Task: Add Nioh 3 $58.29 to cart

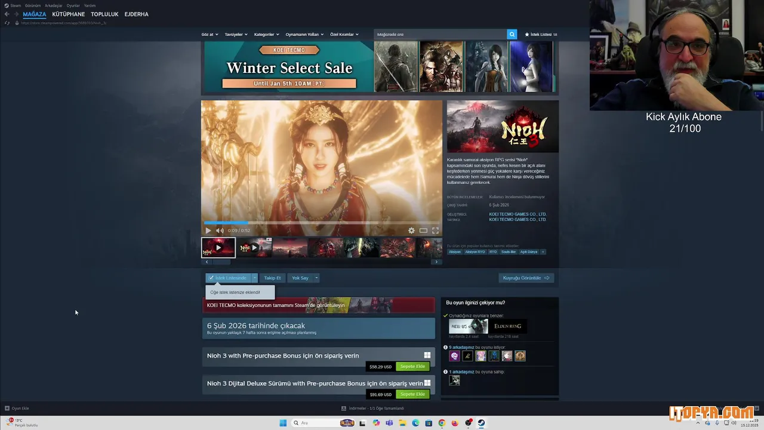Action: [412, 366]
